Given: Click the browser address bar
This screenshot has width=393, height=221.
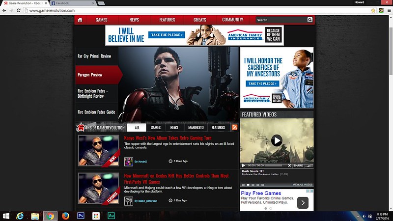Looking at the screenshot, I should (197, 10).
